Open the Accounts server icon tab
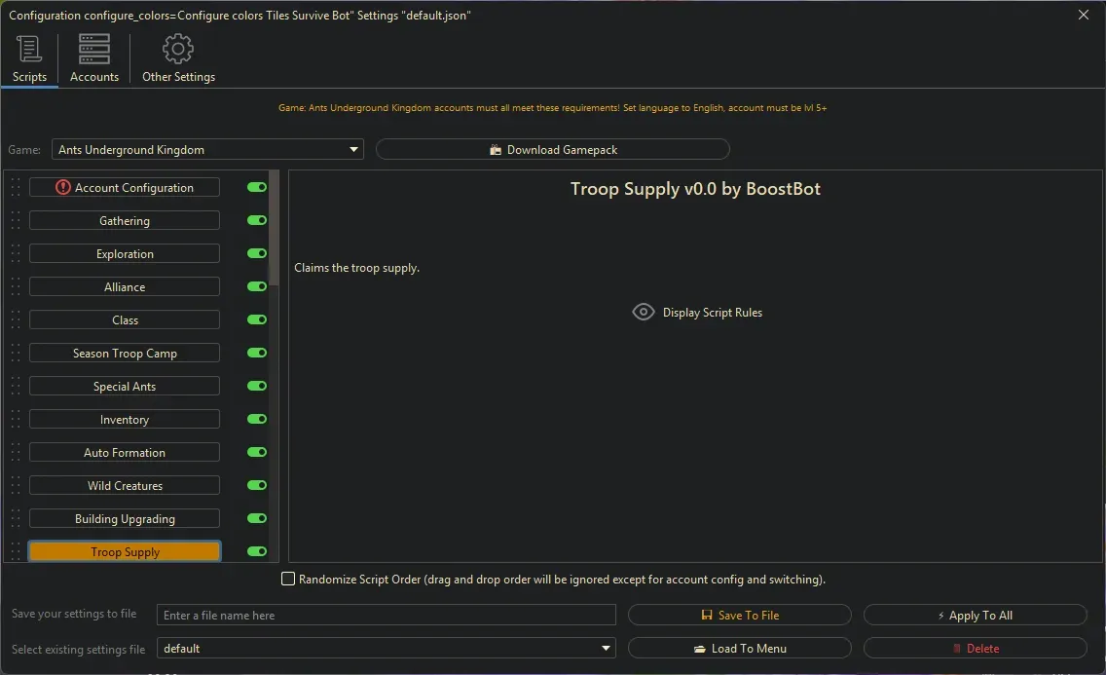Image resolution: width=1106 pixels, height=675 pixels. coord(94,50)
